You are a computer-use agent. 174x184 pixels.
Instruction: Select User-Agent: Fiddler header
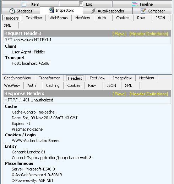28,52
